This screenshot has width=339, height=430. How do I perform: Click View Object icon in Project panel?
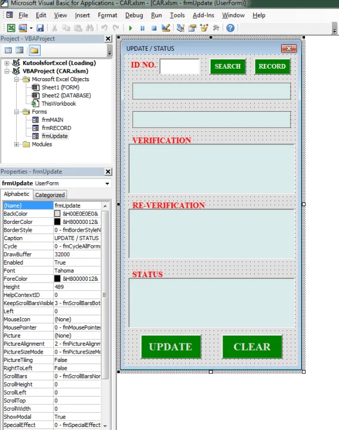(20, 50)
